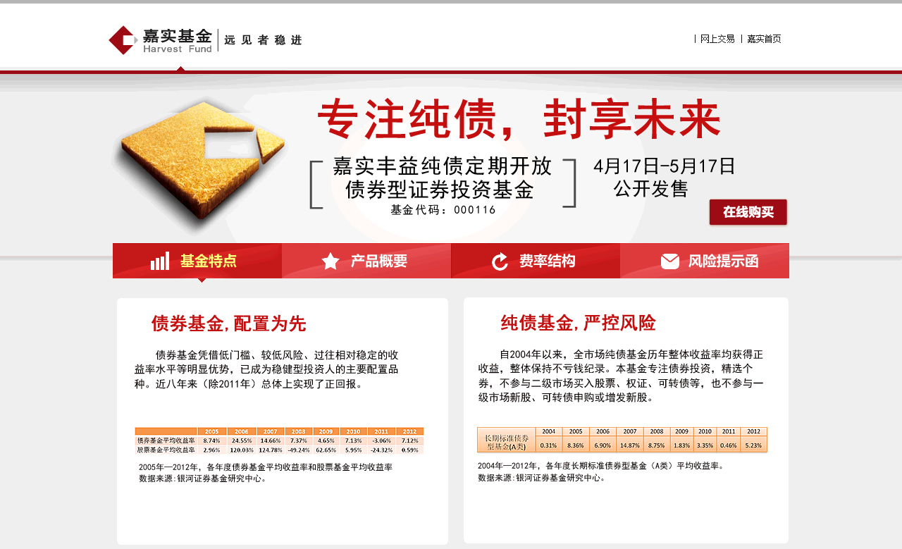Click the 嘉实基金 Harvest Fund logo text

[177, 41]
